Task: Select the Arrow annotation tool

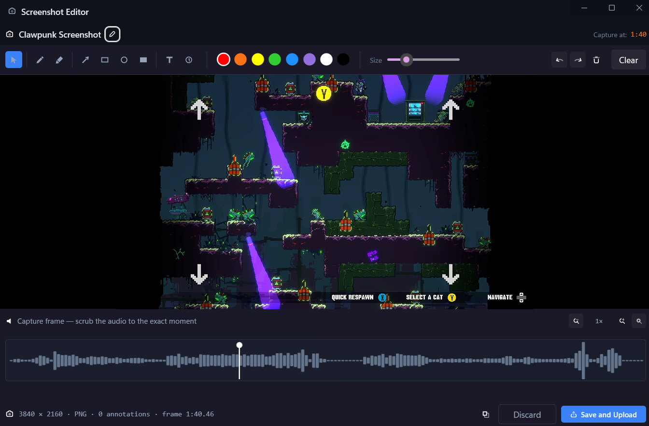Action: (x=85, y=60)
